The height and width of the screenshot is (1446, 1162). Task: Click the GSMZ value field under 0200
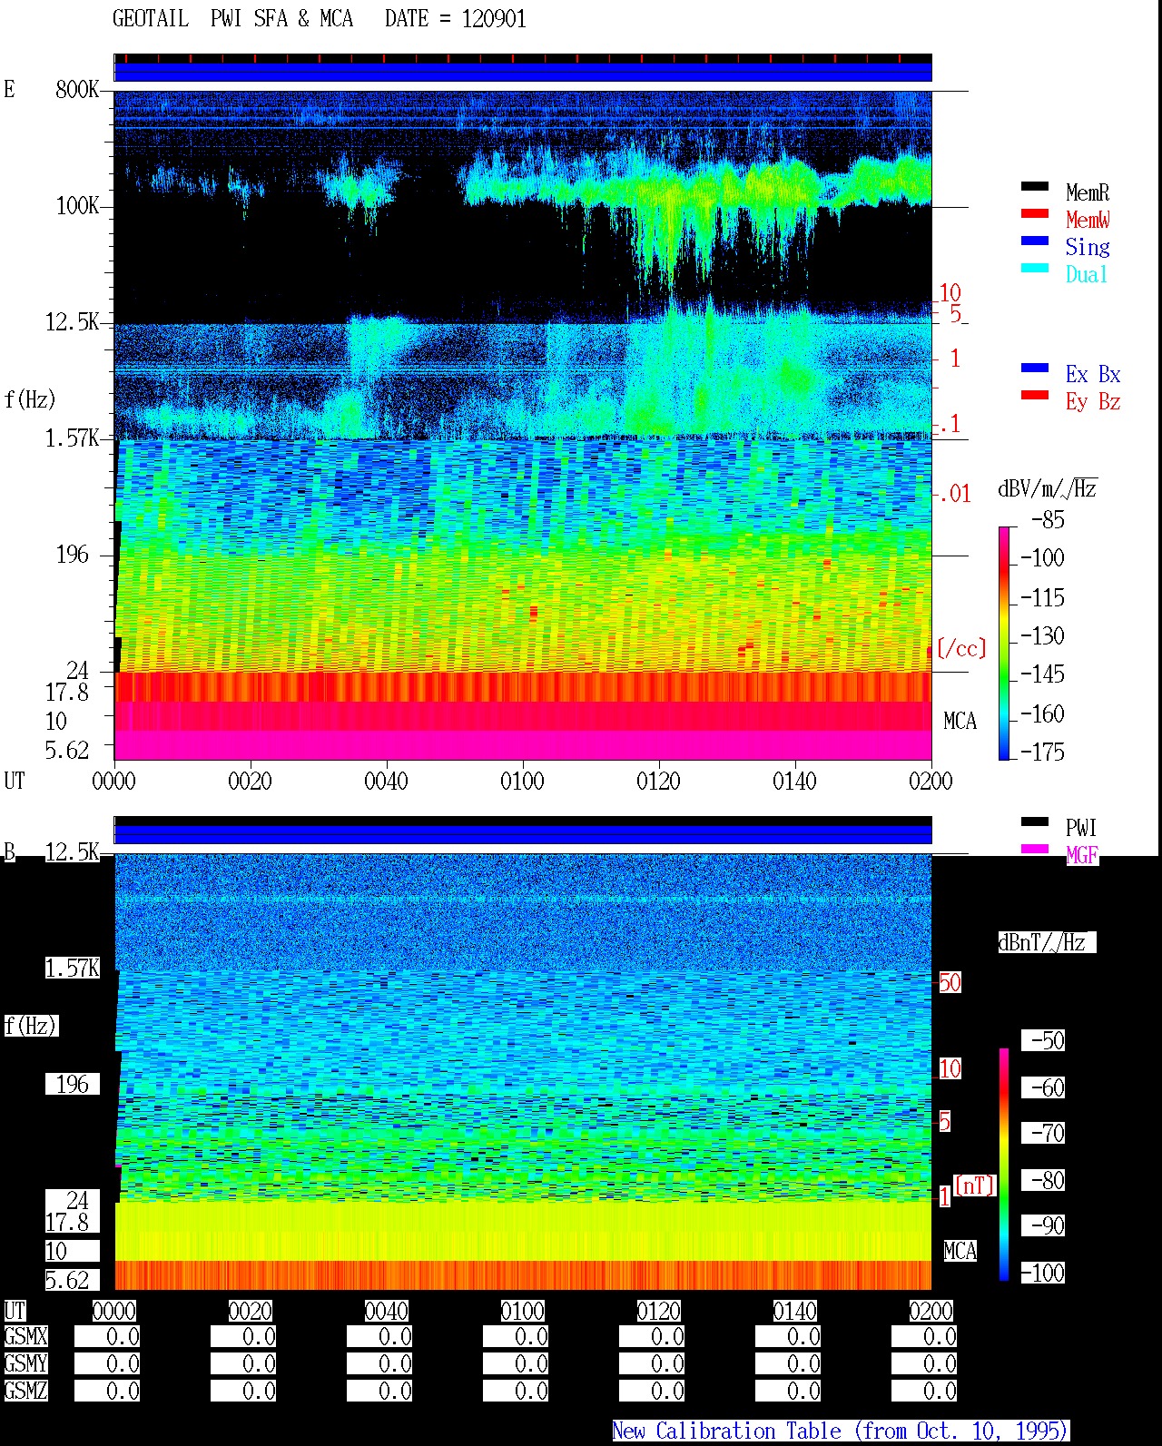(924, 1391)
